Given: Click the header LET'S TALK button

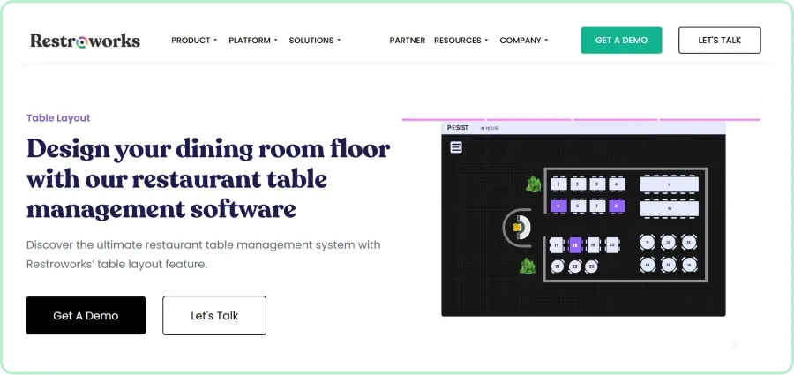Looking at the screenshot, I should (x=720, y=40).
